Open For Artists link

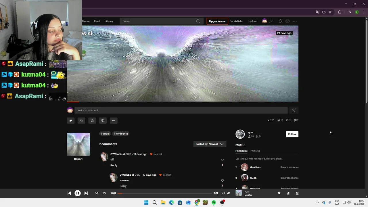tap(236, 21)
